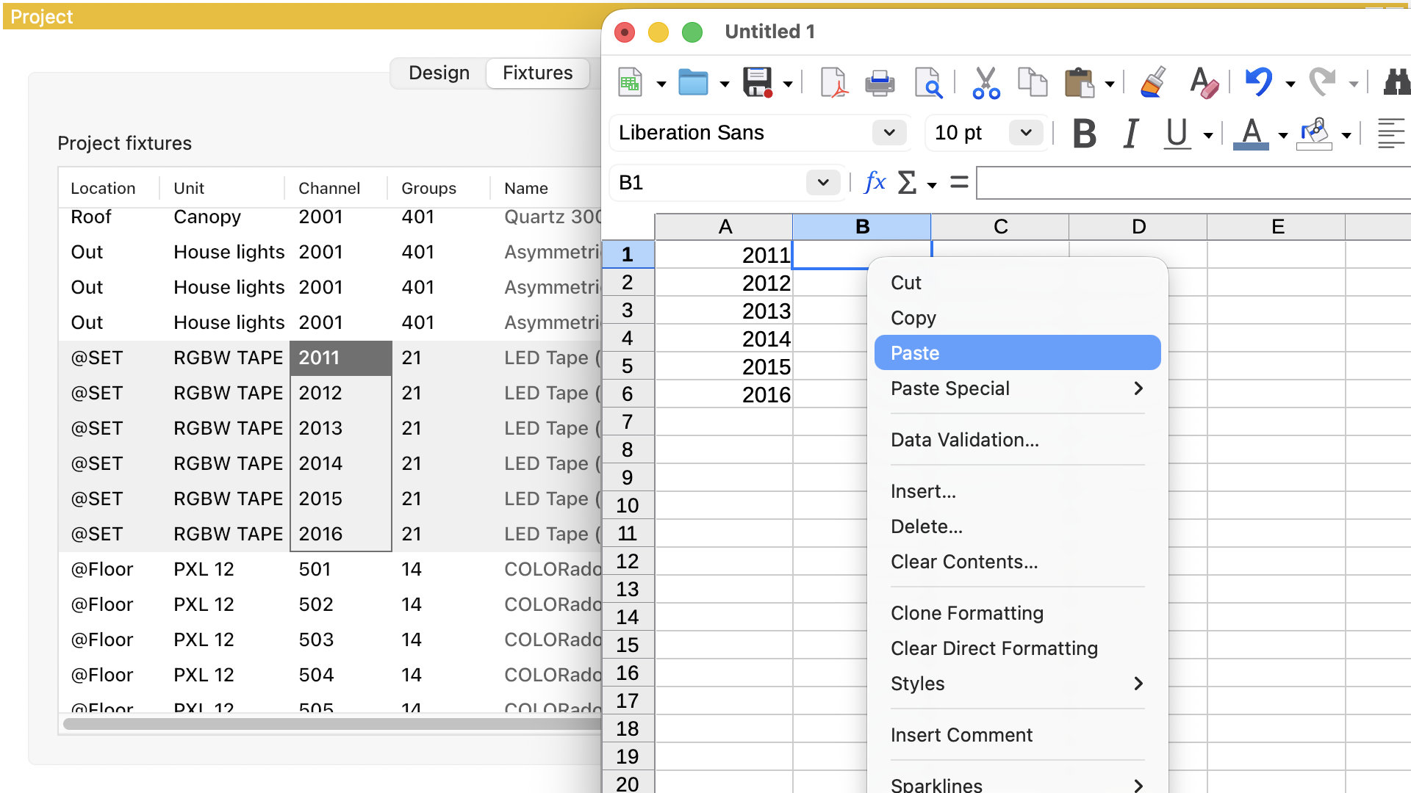
Task: Expand the Name Box B1 dropdown
Action: click(x=823, y=182)
